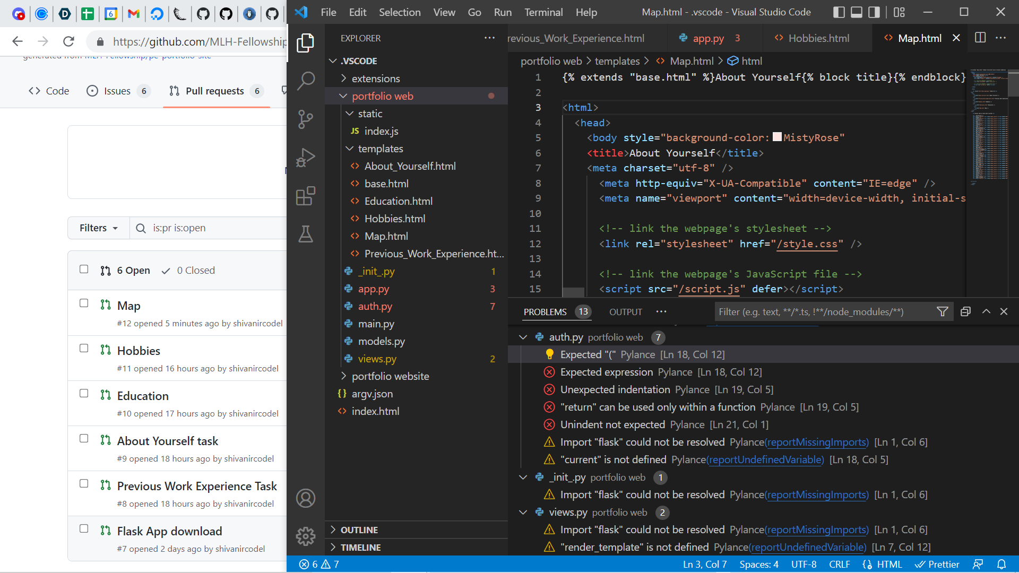Viewport: 1019px width, 573px height.
Task: Click the Search icon in the activity bar
Action: tap(306, 81)
